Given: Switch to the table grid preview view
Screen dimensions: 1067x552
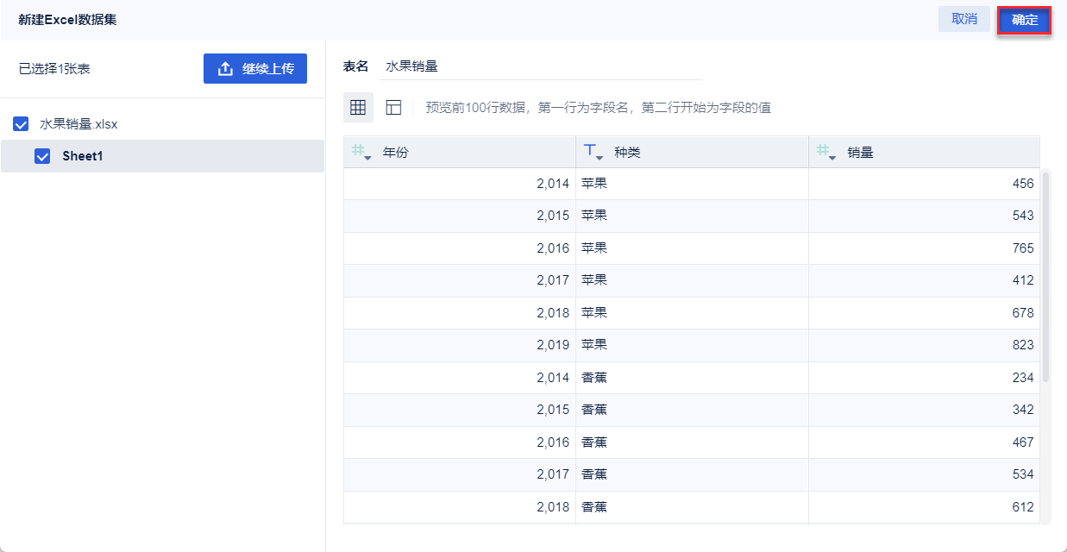Looking at the screenshot, I should [x=358, y=108].
